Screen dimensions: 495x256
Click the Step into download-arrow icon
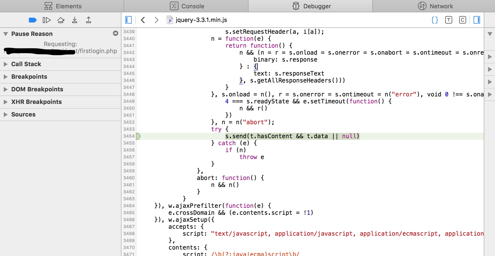(x=75, y=20)
